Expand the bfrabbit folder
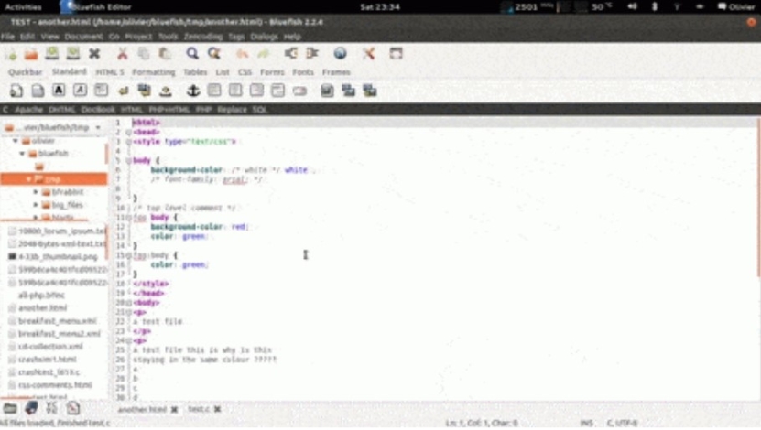Screen dimensions: 761x430 click(36, 192)
